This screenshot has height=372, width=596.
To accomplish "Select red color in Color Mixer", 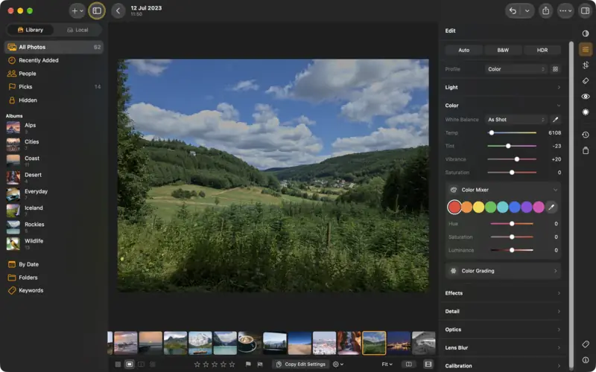I will 454,207.
